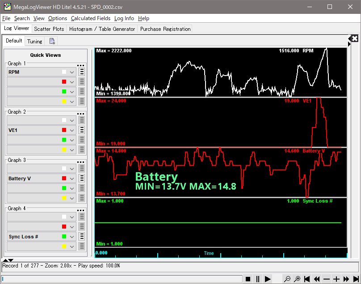The width and height of the screenshot is (361, 284).
Task: Click MegaLogViewer app icon in title bar
Action: click(x=7, y=7)
